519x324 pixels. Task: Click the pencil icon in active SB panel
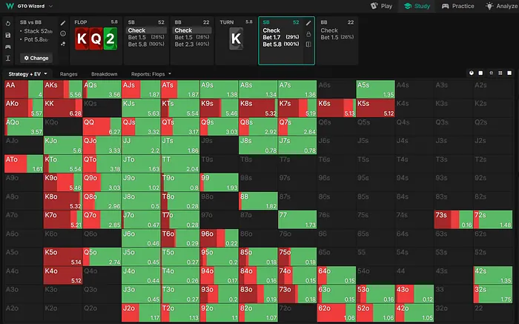[x=308, y=23]
